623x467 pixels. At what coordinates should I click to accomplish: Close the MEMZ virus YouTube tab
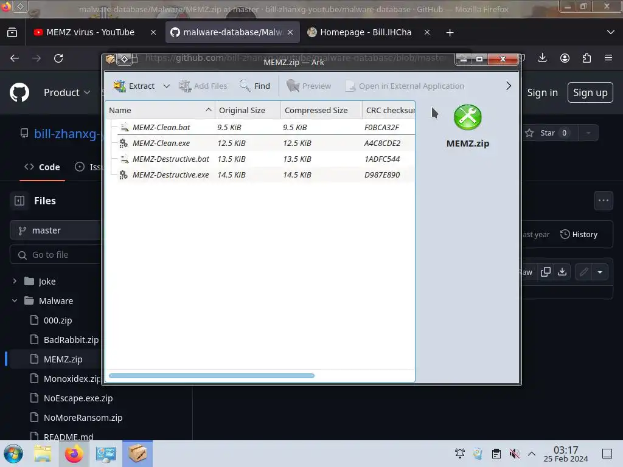click(x=153, y=33)
